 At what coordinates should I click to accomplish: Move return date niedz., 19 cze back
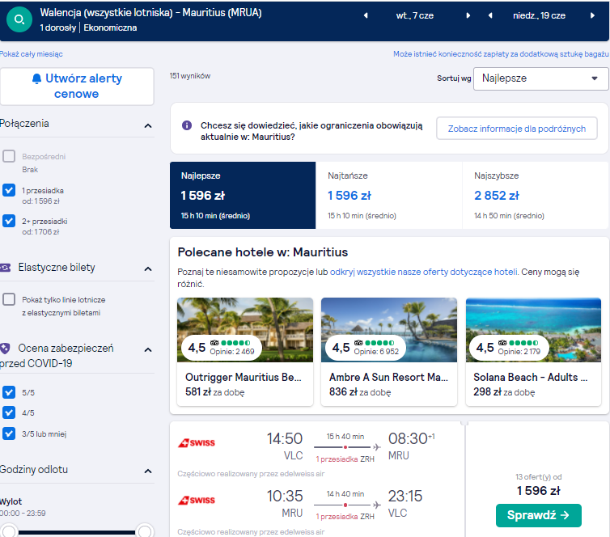click(490, 15)
